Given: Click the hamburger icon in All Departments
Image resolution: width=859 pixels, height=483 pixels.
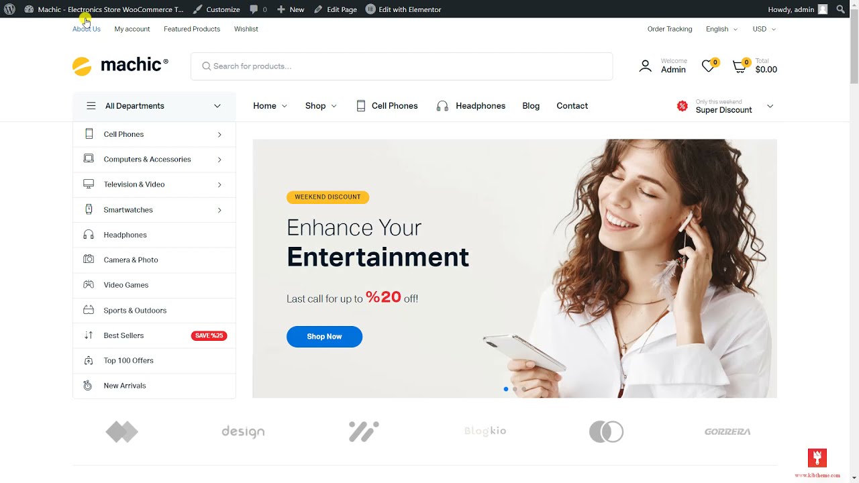Looking at the screenshot, I should point(91,106).
